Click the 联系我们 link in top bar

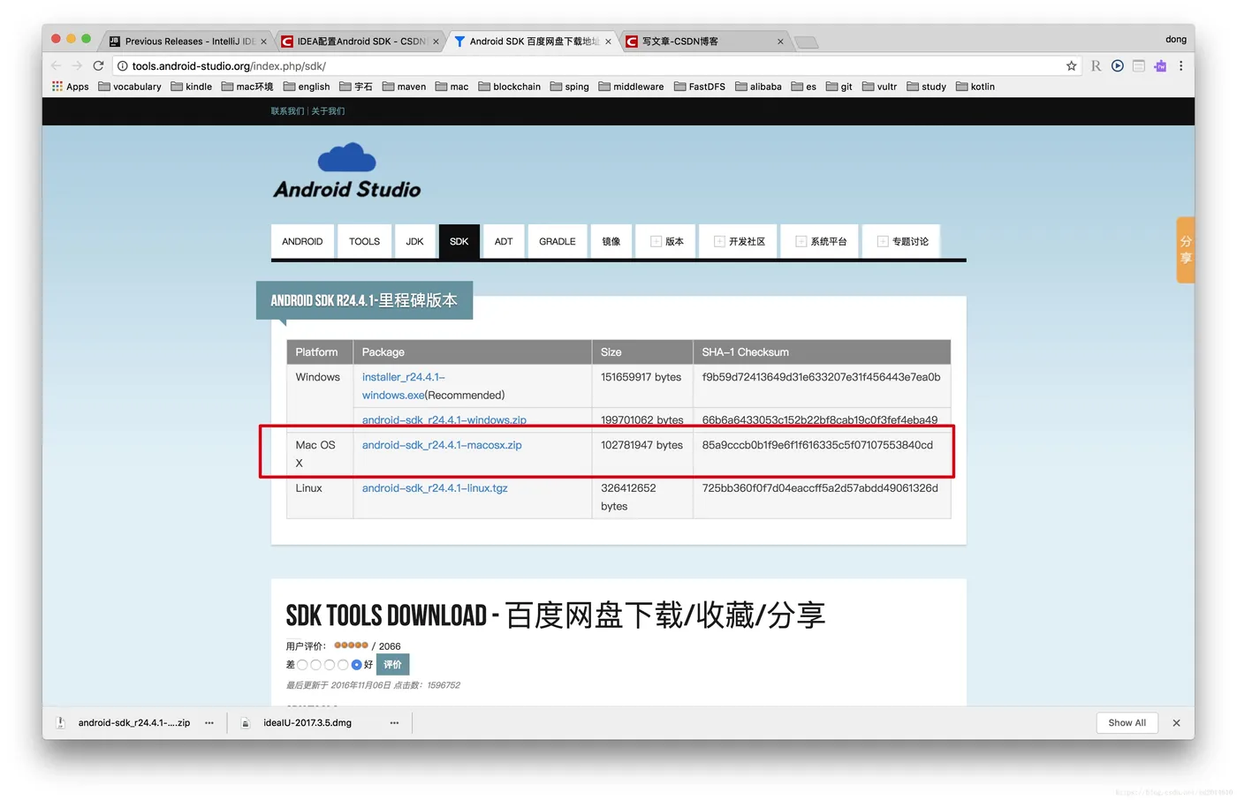[287, 111]
